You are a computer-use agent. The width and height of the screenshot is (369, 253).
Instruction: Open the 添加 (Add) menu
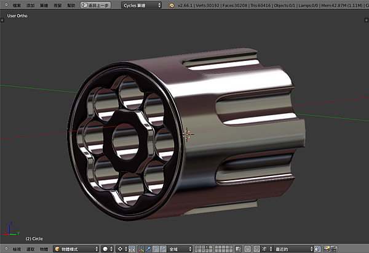tap(30, 5)
